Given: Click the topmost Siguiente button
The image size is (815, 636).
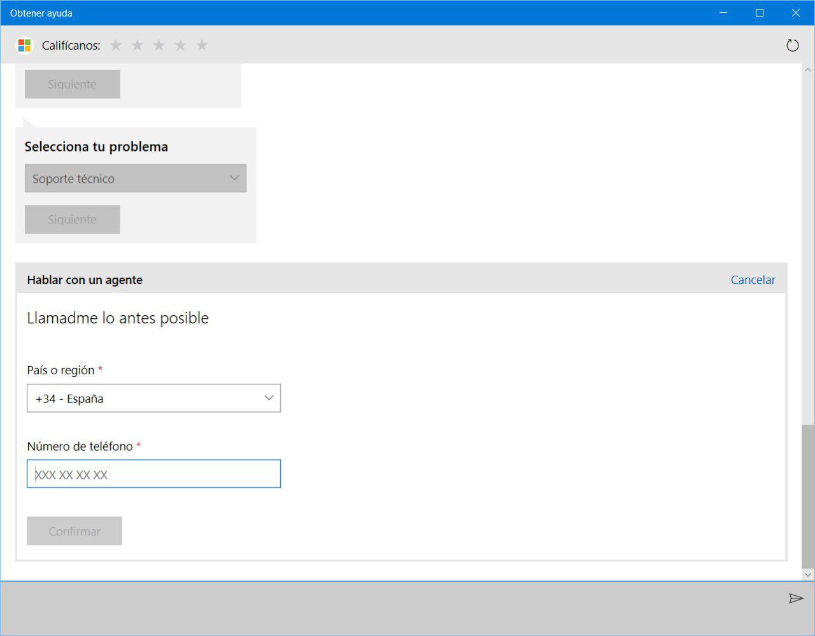Looking at the screenshot, I should [73, 84].
